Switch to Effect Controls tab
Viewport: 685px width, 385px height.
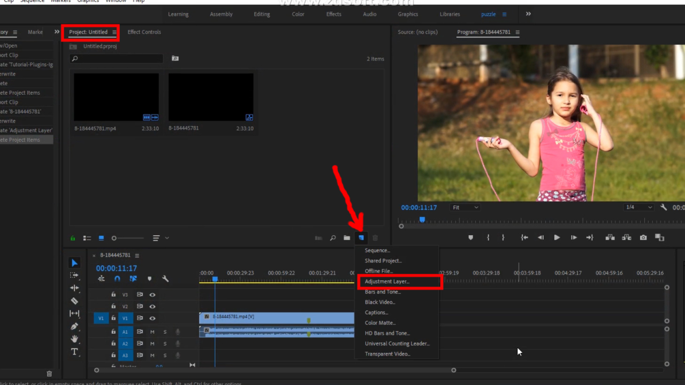pyautogui.click(x=144, y=32)
